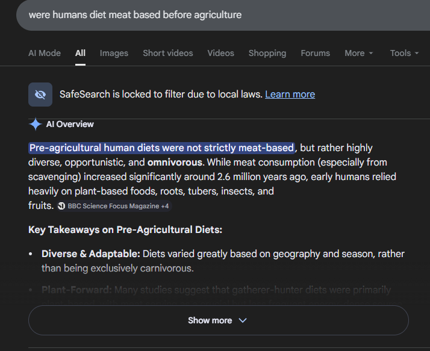Open the Images results tab
This screenshot has height=351, width=430.
click(x=114, y=53)
